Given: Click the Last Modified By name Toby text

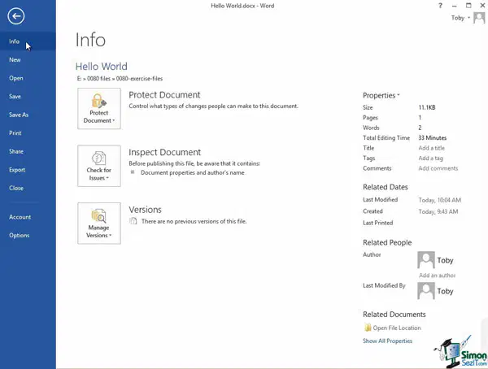Looking at the screenshot, I should pyautogui.click(x=445, y=291).
